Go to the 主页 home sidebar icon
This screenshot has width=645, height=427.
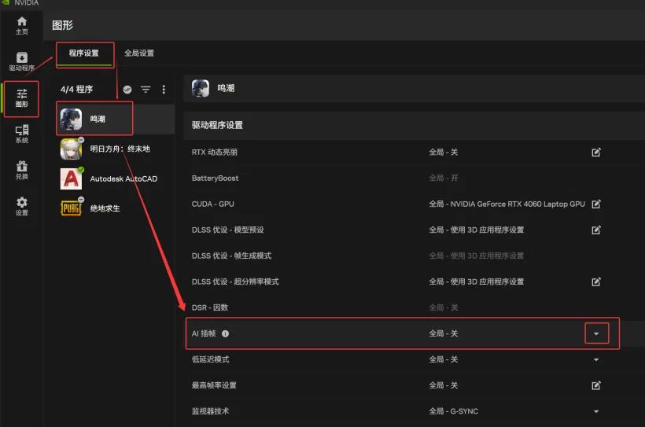tap(22, 25)
